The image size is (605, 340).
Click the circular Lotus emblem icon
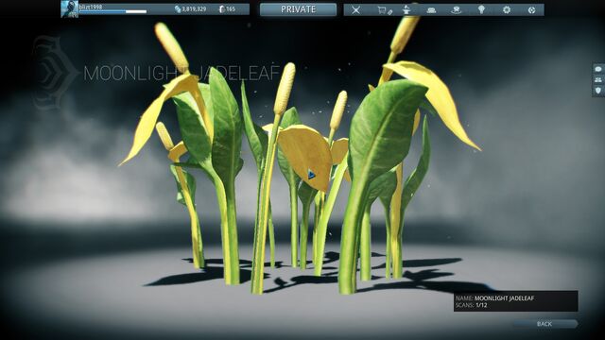pyautogui.click(x=531, y=10)
